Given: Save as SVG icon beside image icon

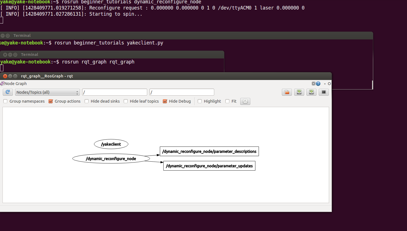Looking at the screenshot, I should [x=311, y=92].
